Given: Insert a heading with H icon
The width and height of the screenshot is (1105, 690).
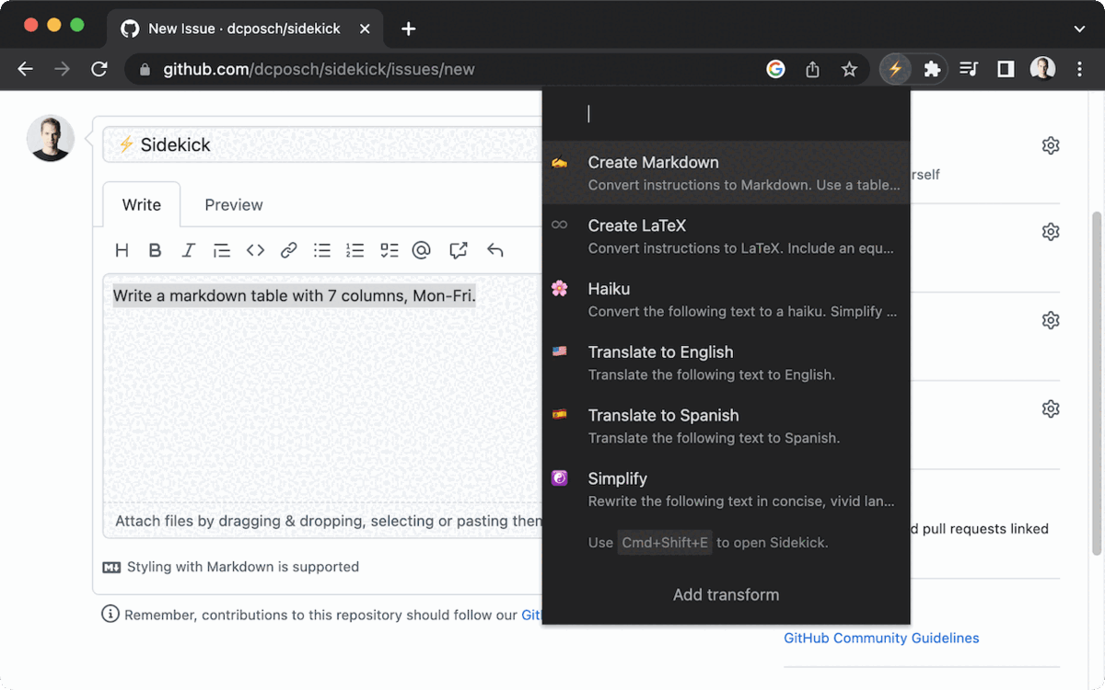Looking at the screenshot, I should 122,250.
